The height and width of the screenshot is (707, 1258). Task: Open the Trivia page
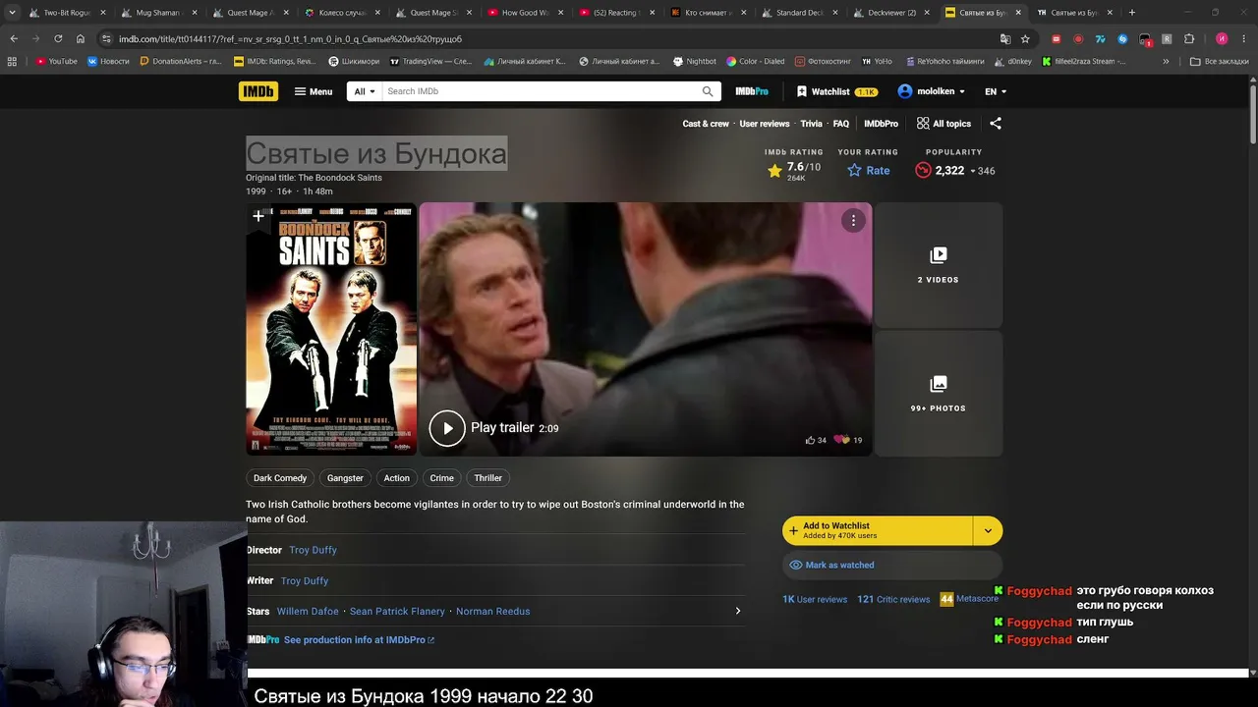811,124
